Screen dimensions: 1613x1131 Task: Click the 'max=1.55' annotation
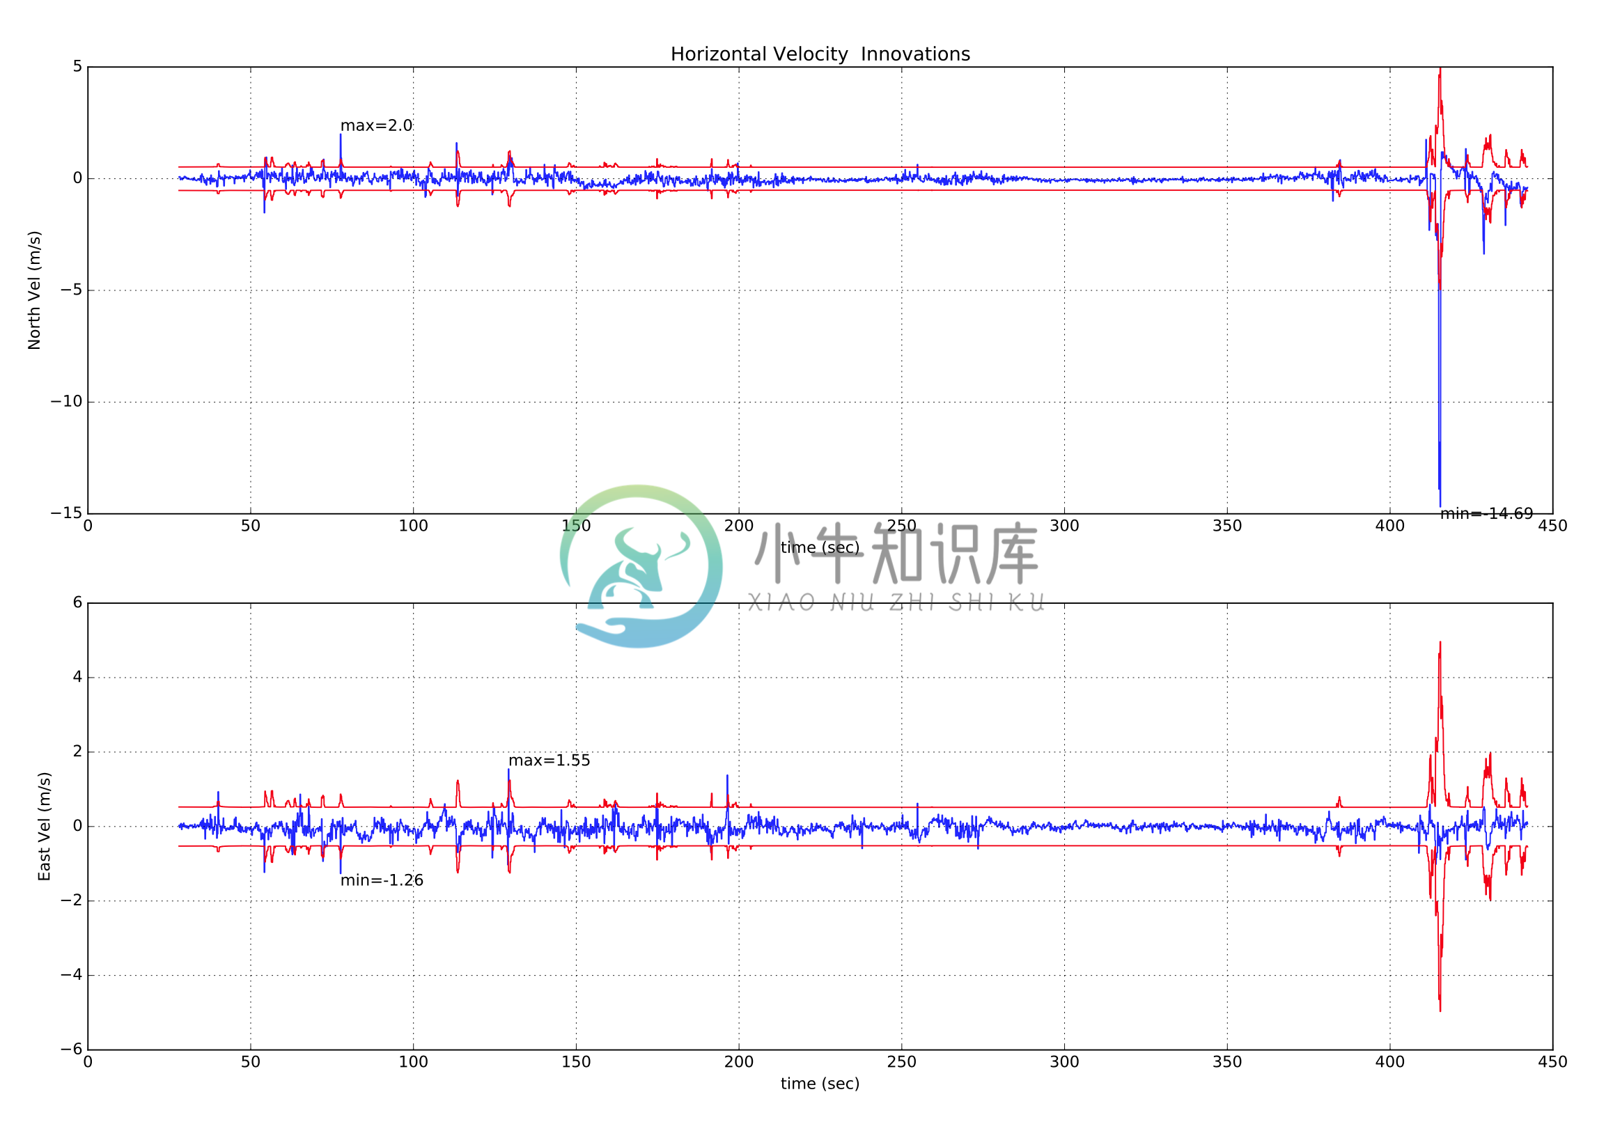click(550, 760)
